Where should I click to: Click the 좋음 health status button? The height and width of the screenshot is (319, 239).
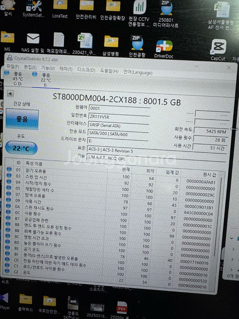pos(22,119)
